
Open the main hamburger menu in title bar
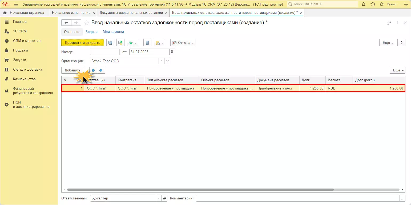(16, 5)
